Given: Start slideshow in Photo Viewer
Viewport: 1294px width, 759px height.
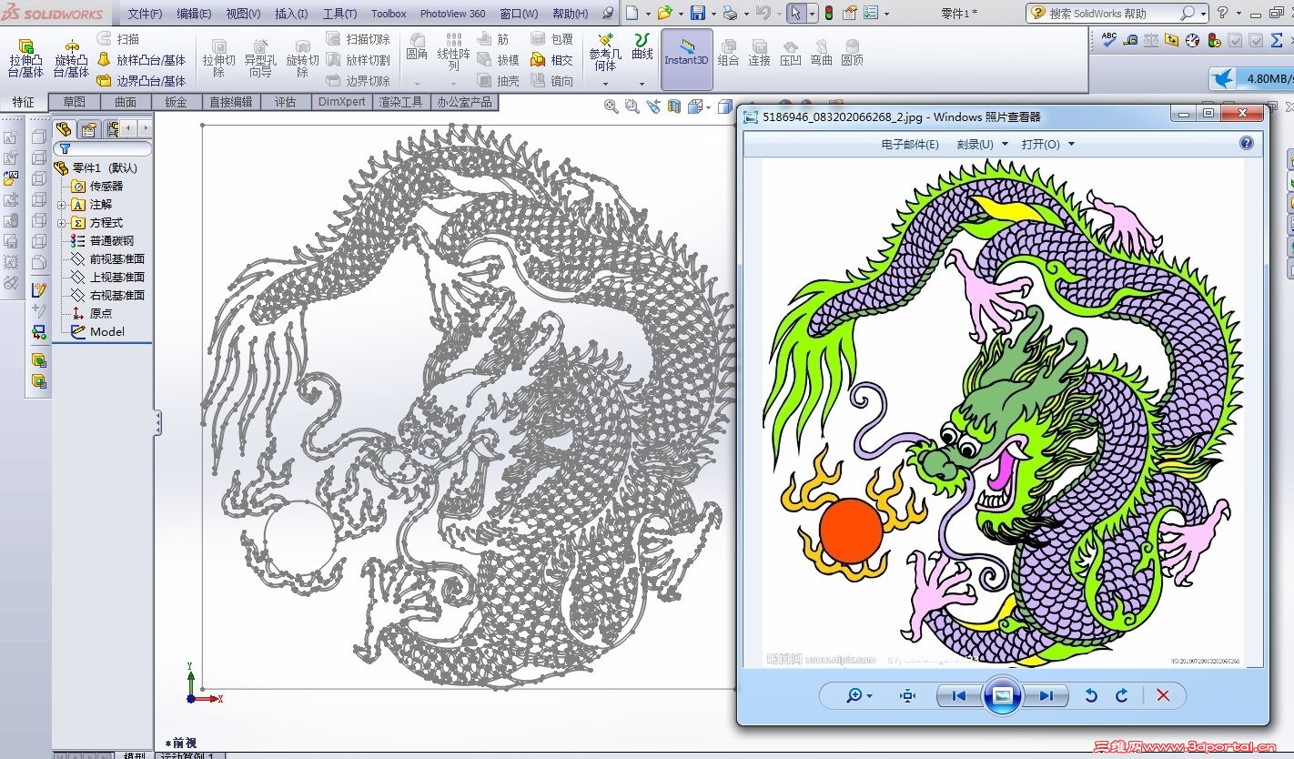Looking at the screenshot, I should tap(1002, 695).
